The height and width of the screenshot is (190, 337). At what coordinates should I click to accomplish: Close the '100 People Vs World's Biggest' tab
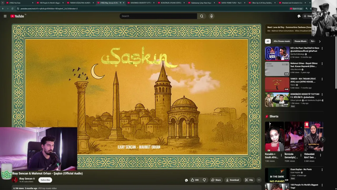pyautogui.click(x=63, y=3)
